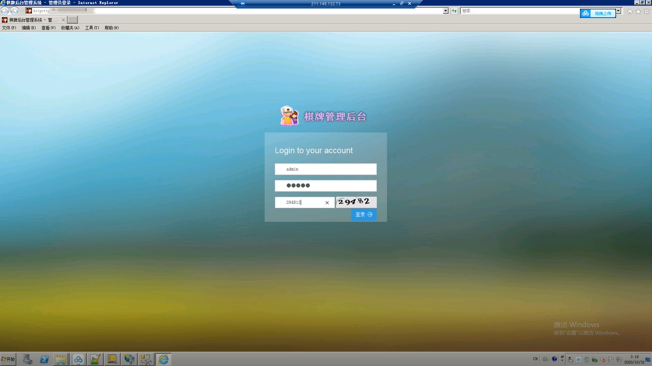Click the PowerShell icon in taskbar
This screenshot has height=366, width=652.
click(x=44, y=359)
